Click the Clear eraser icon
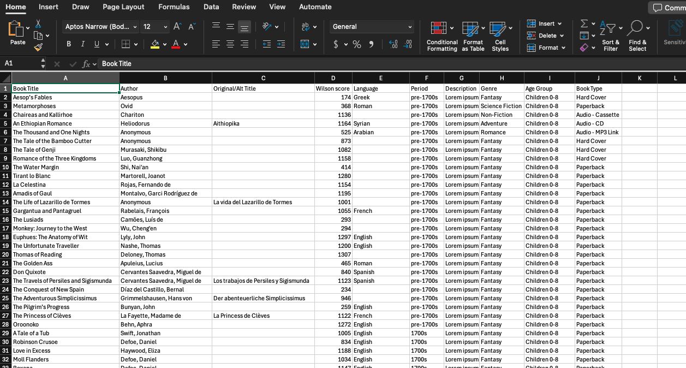 [x=584, y=48]
